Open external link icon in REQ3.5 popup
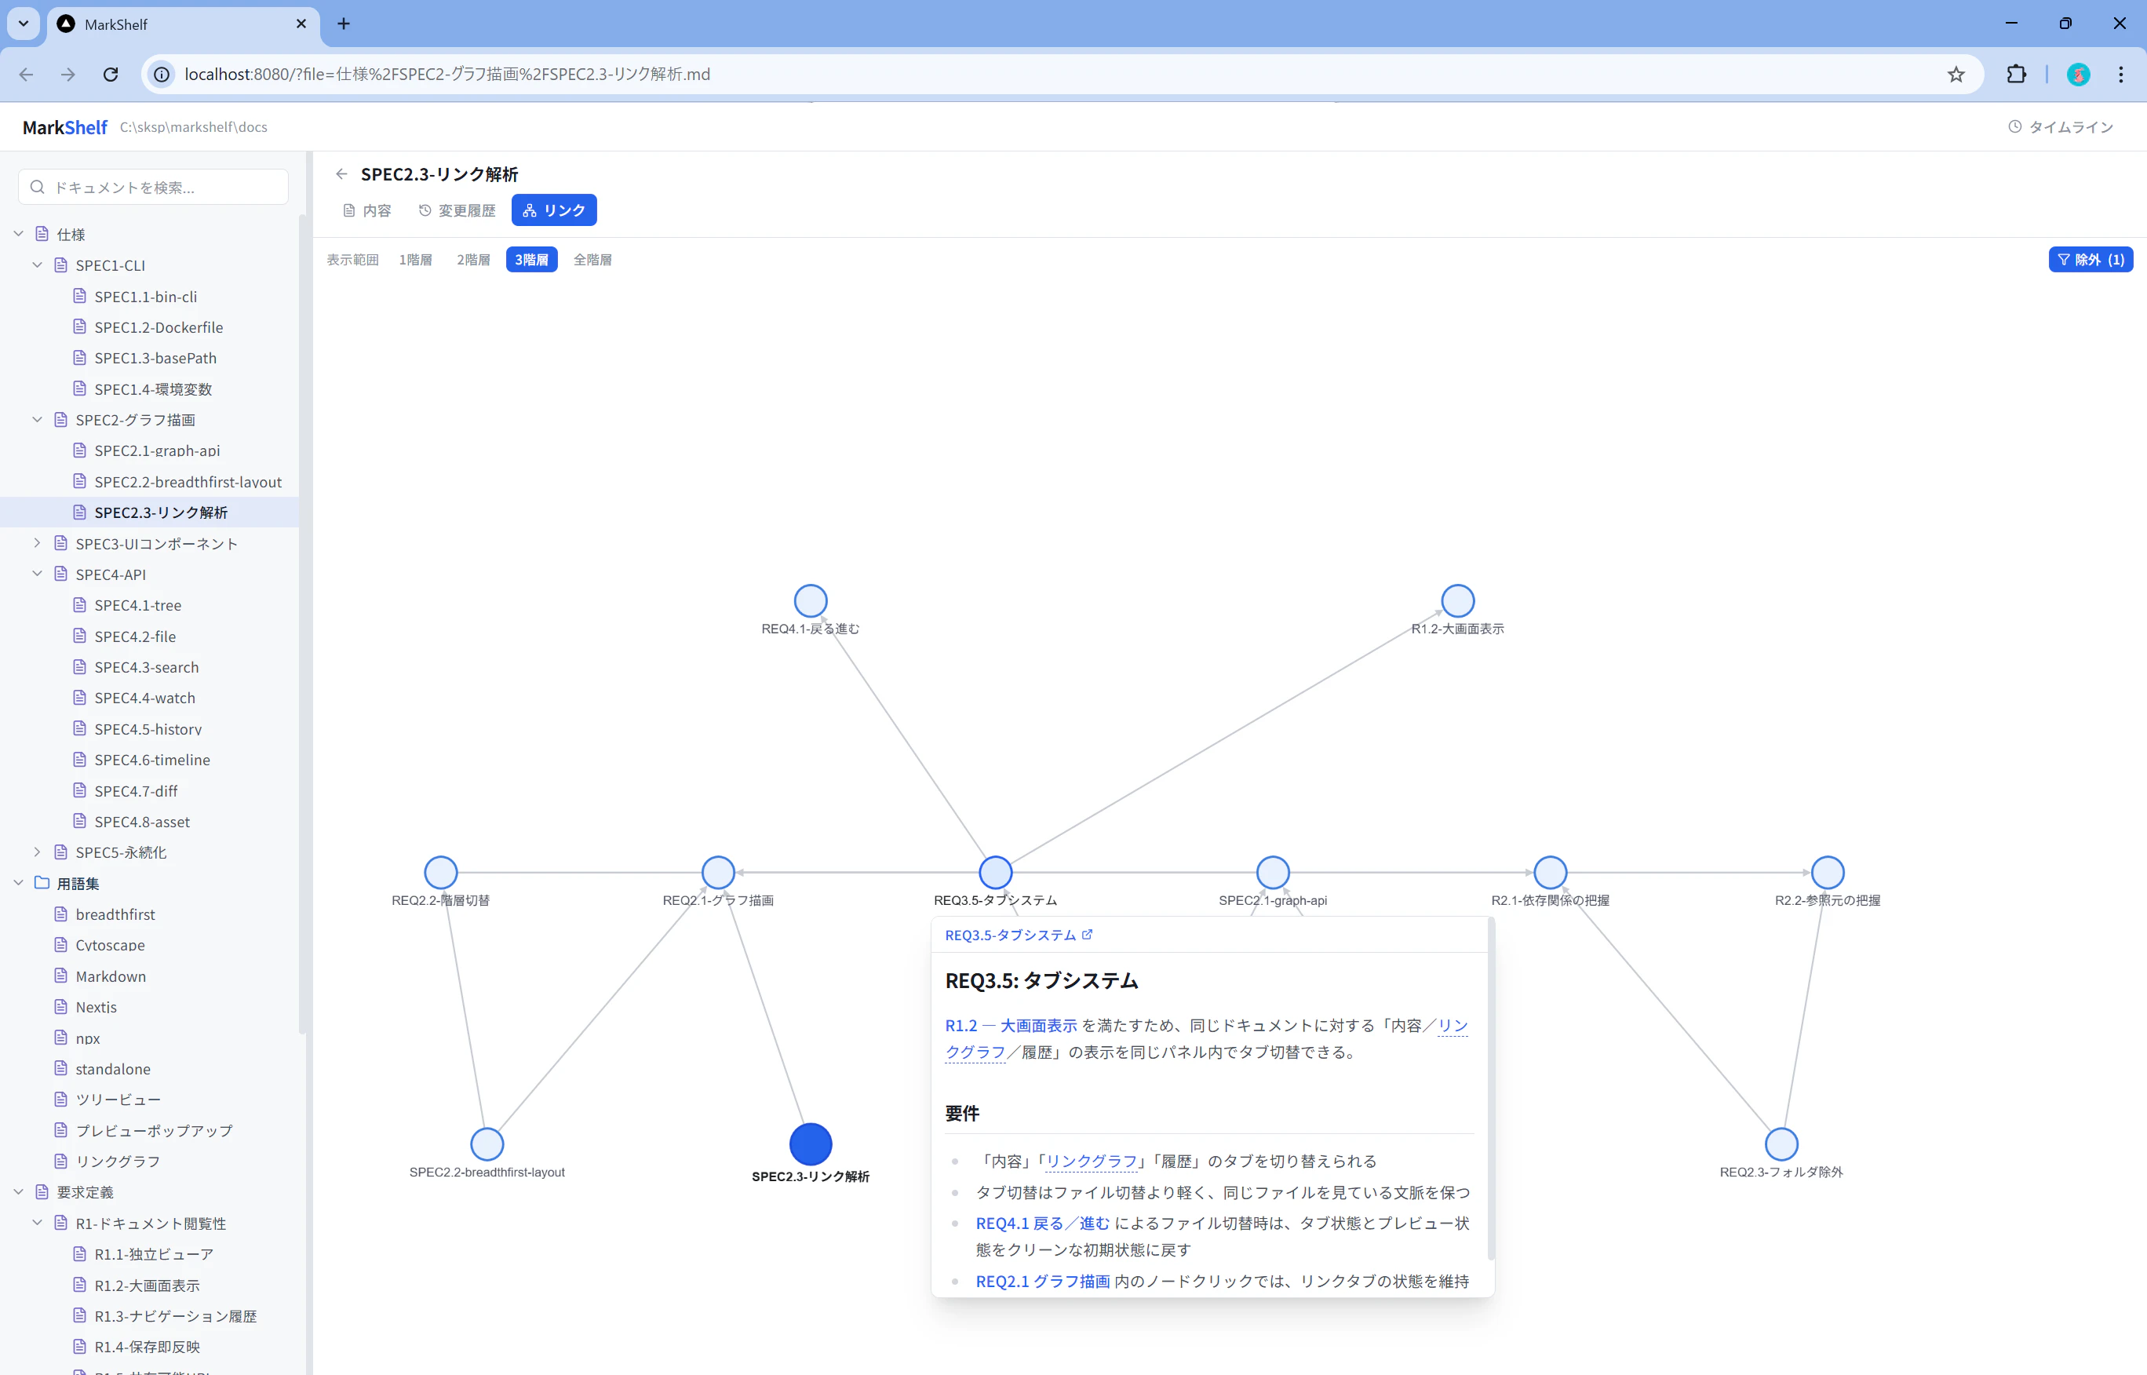The image size is (2147, 1375). (1088, 935)
